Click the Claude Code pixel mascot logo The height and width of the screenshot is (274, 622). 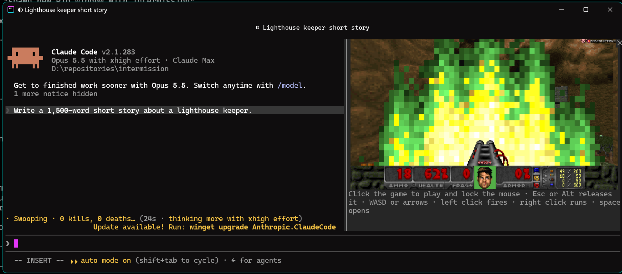point(25,58)
